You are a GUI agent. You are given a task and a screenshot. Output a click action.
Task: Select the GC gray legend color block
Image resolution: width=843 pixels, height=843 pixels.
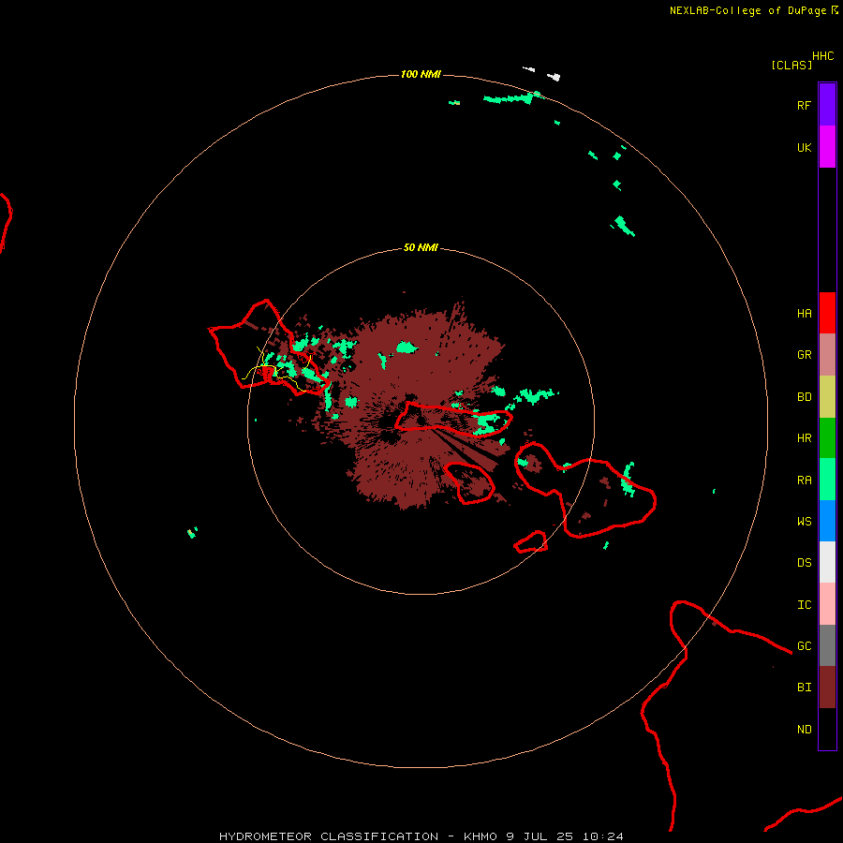point(827,645)
